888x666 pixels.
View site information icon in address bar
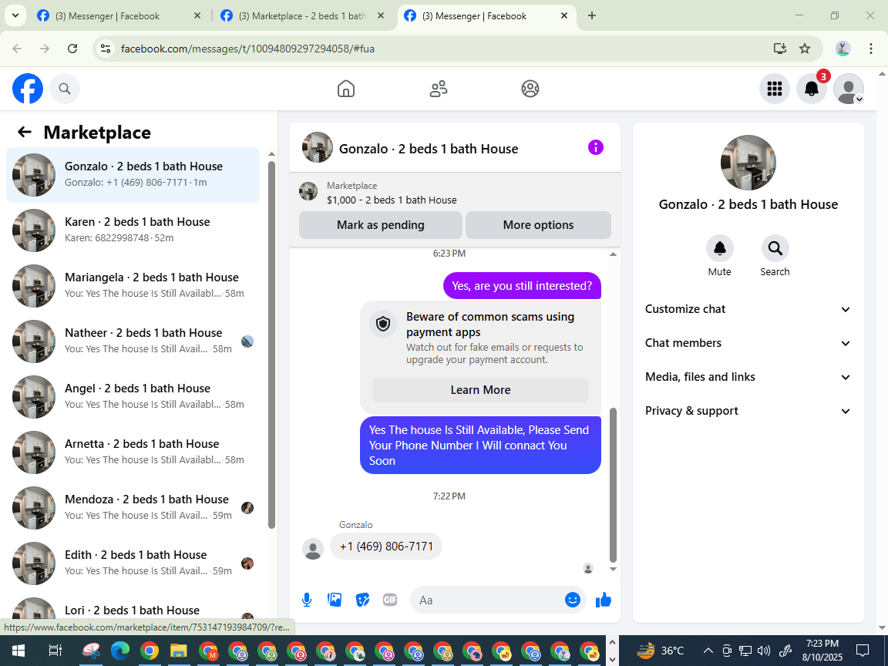pyautogui.click(x=106, y=49)
